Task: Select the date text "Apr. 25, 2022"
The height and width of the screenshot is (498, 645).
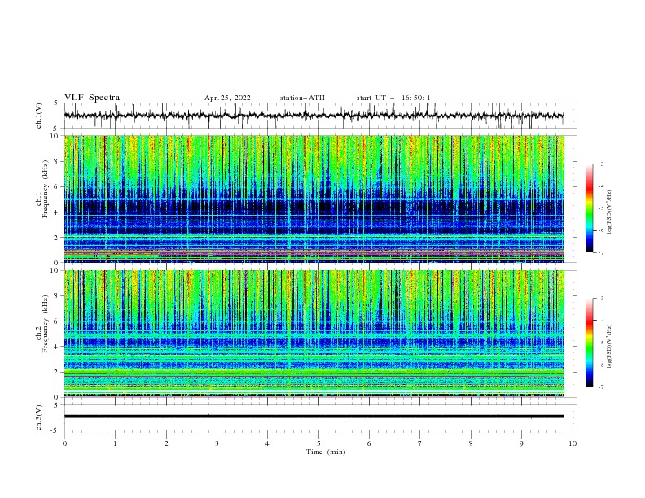Action: pos(227,98)
